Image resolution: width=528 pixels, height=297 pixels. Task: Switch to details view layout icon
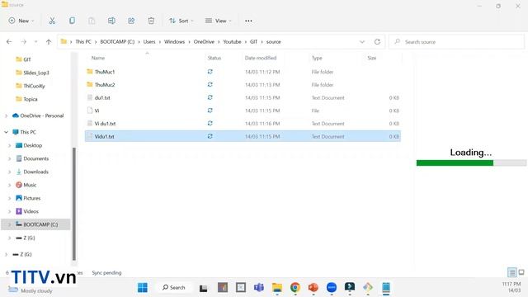pos(511,272)
